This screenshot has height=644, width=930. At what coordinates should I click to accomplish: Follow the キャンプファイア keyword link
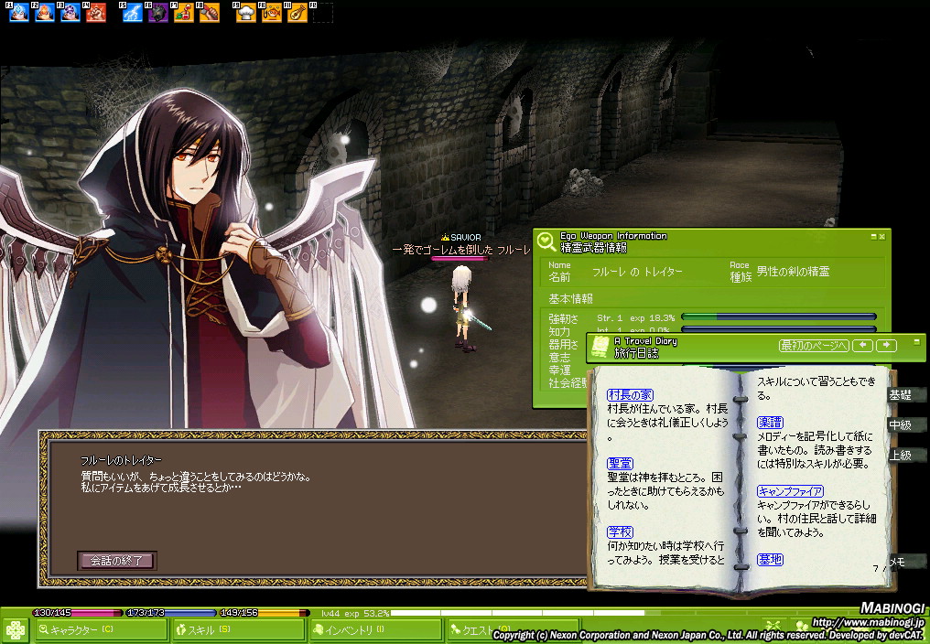tap(790, 491)
